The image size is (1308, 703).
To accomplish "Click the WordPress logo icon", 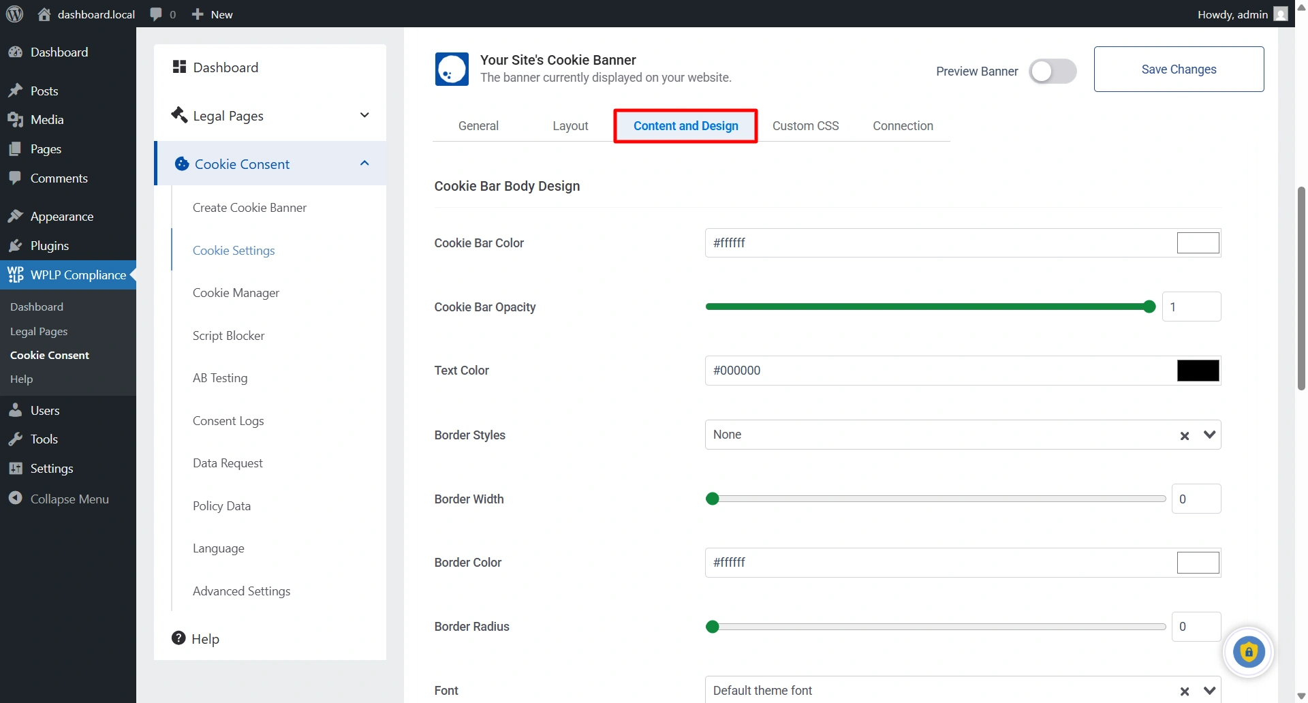I will pyautogui.click(x=14, y=14).
